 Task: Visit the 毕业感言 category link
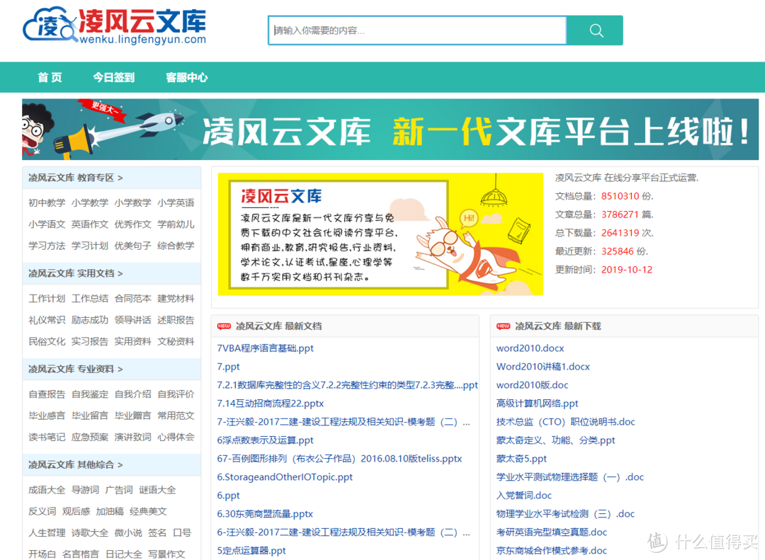(x=47, y=416)
